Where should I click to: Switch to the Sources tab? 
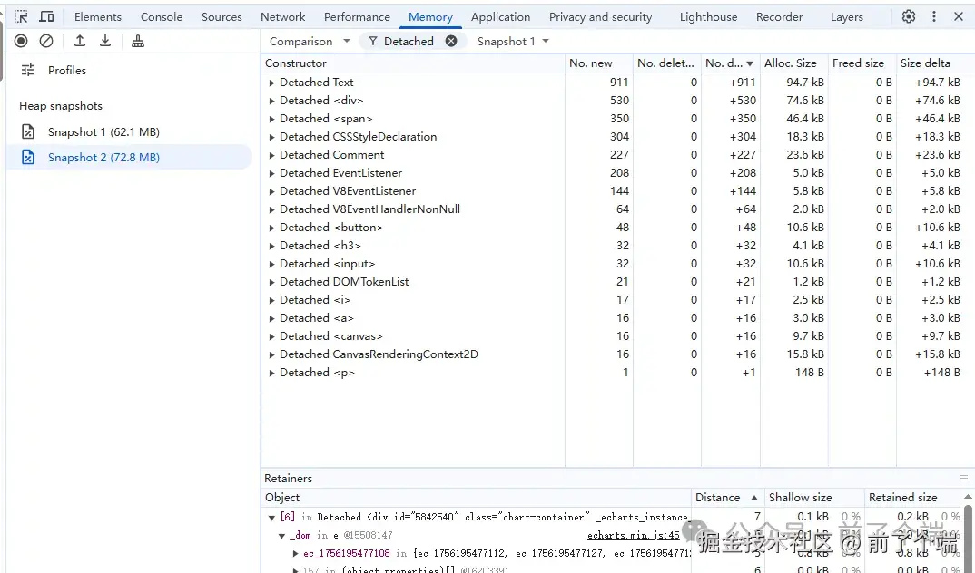222,16
